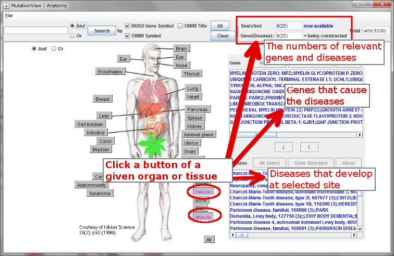The width and height of the screenshot is (394, 256).
Task: Click the Brain organ button
Action: pos(181,48)
